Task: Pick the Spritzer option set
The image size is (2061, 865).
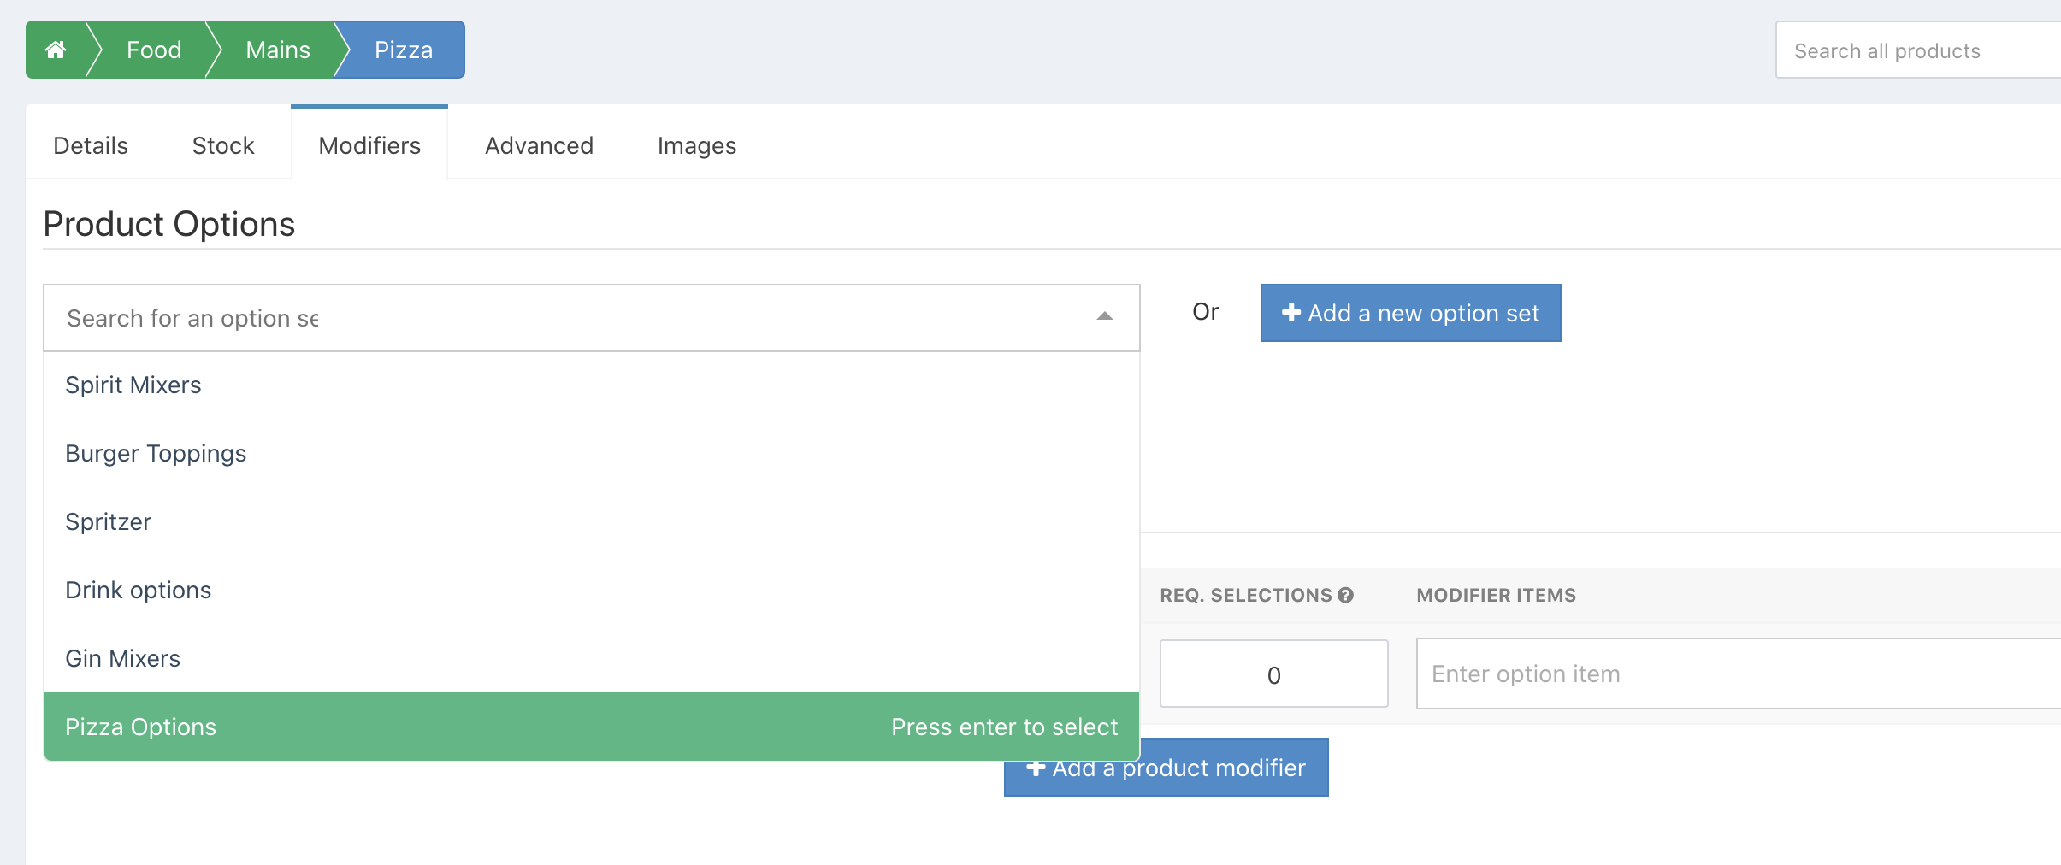Action: click(x=109, y=521)
